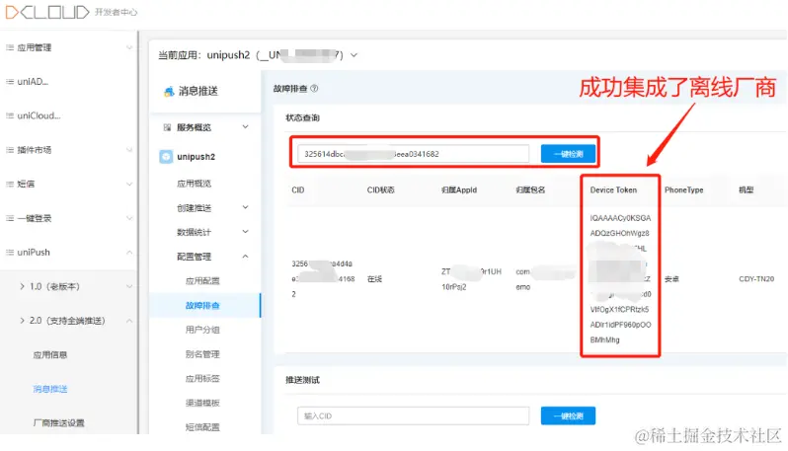Open 应用标签 menu item
The image size is (788, 451).
click(x=202, y=379)
